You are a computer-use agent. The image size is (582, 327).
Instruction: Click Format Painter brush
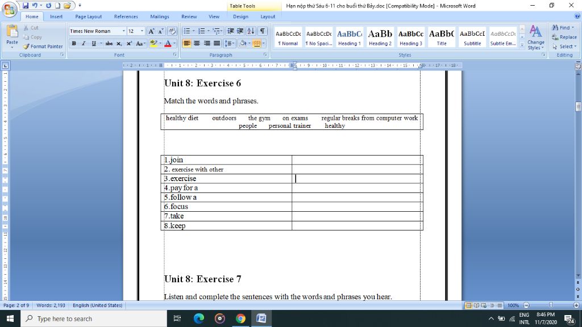click(x=26, y=47)
